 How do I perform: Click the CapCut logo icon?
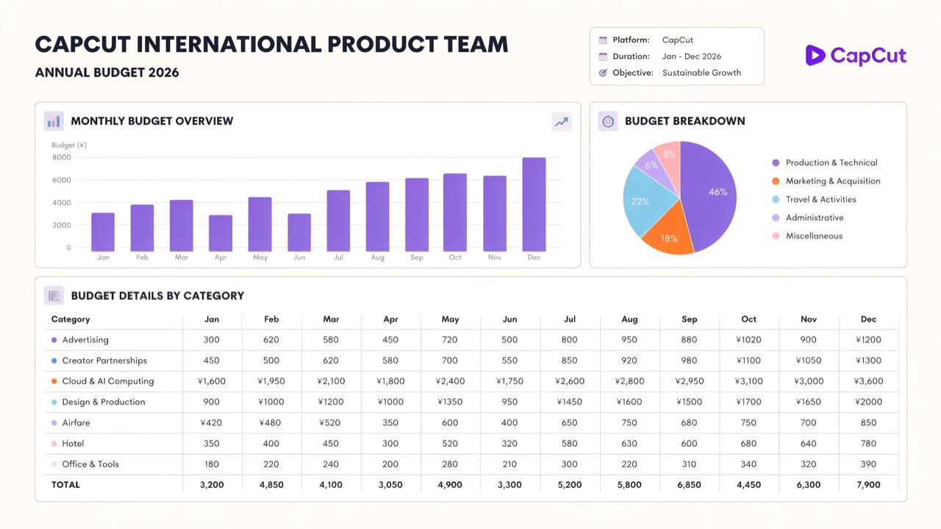pos(815,55)
